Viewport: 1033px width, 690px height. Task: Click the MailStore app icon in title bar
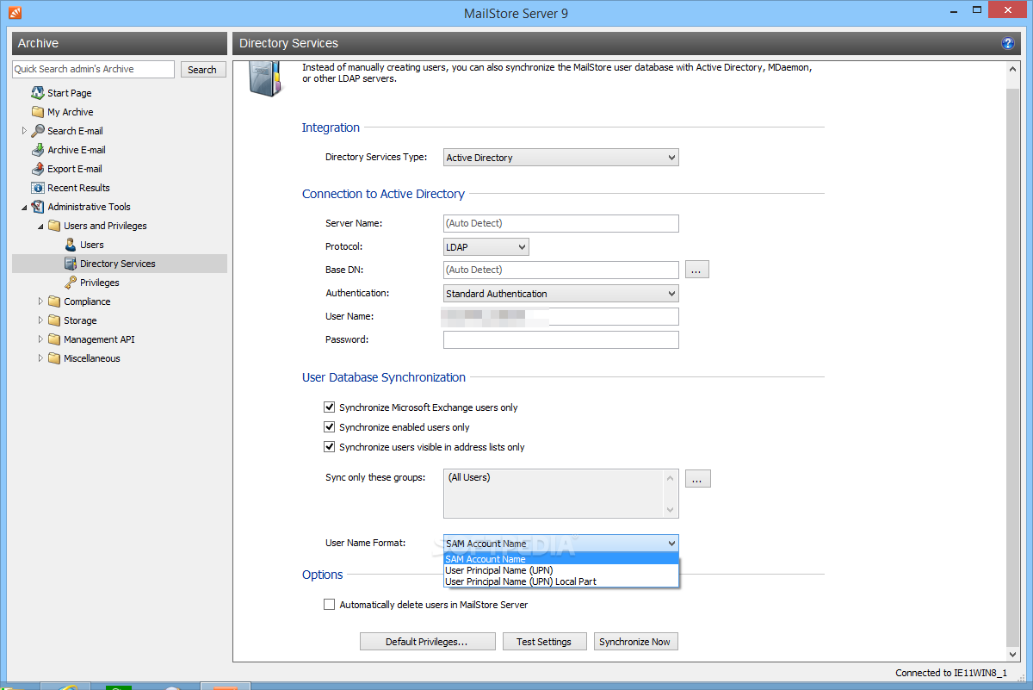[x=13, y=13]
